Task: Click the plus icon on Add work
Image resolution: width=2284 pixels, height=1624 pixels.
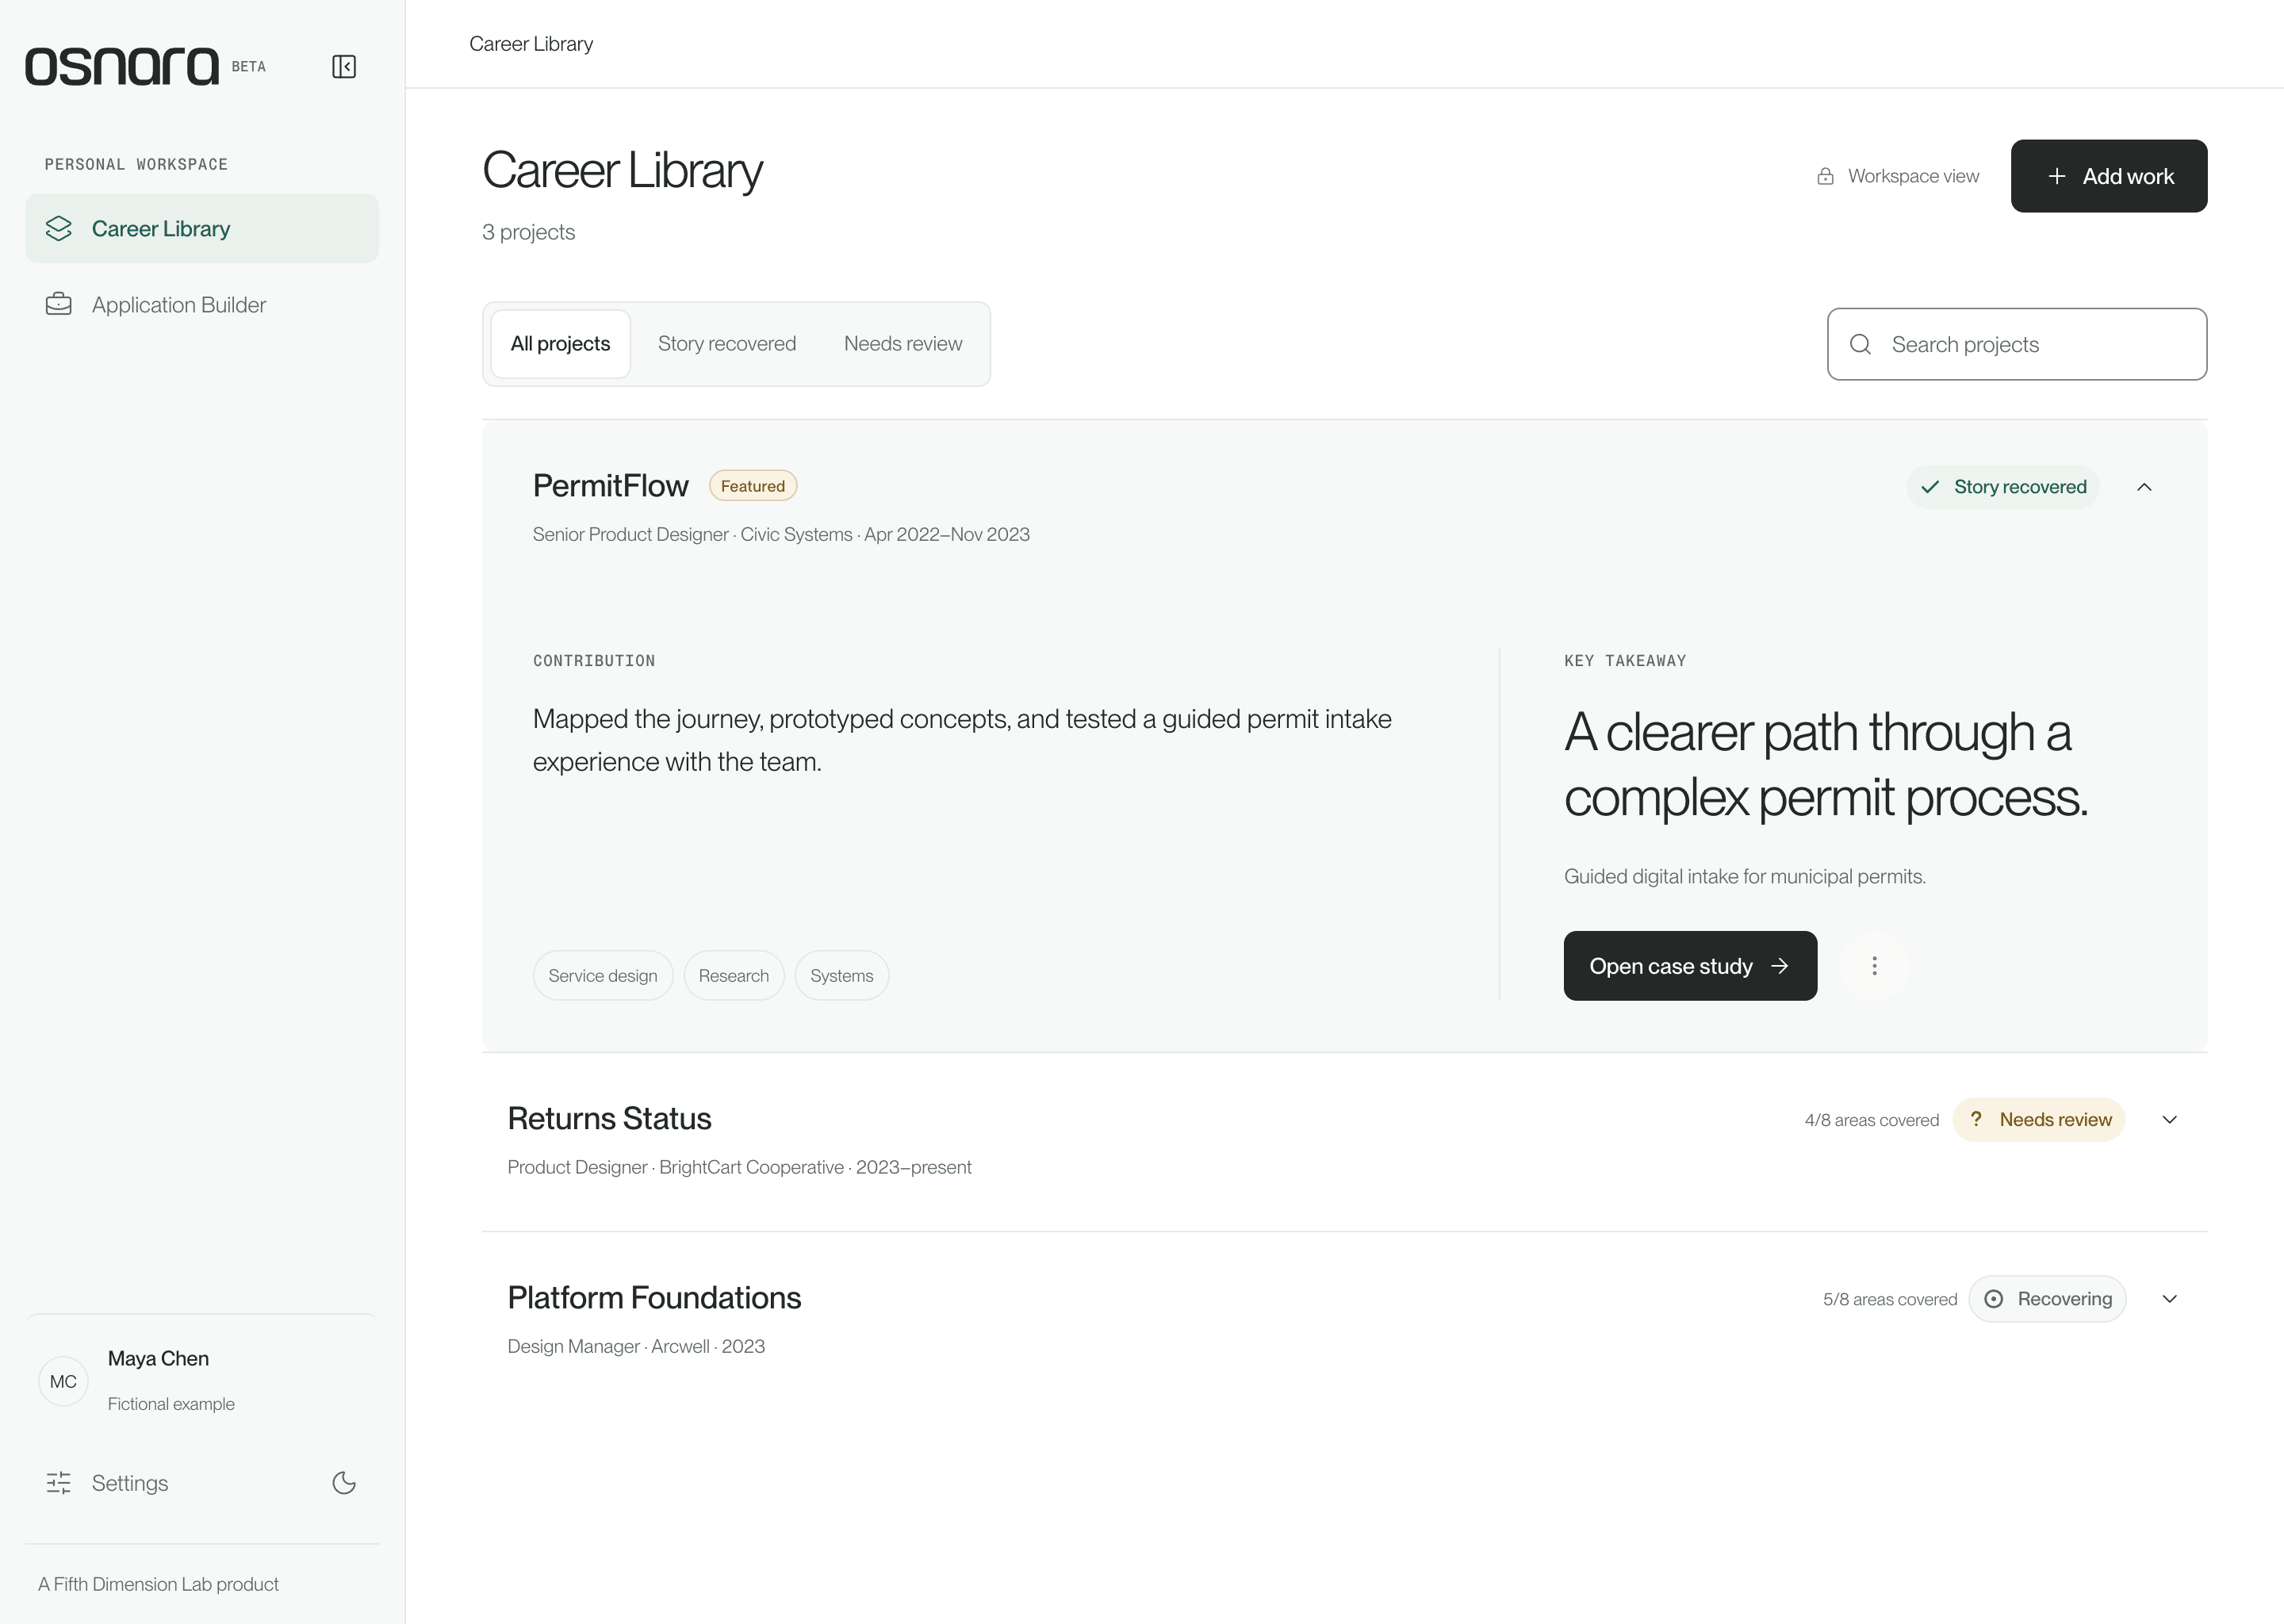Action: point(2057,176)
